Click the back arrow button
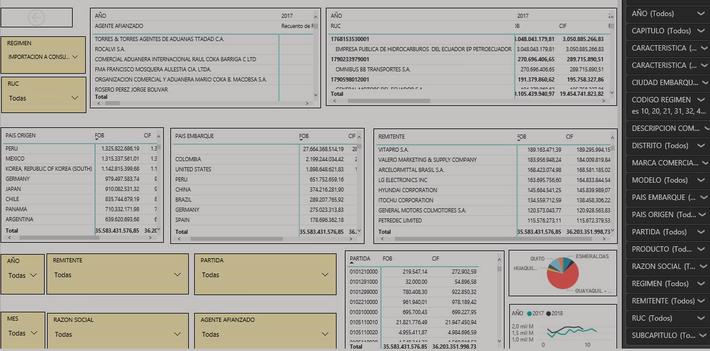The width and height of the screenshot is (710, 351). point(36,18)
